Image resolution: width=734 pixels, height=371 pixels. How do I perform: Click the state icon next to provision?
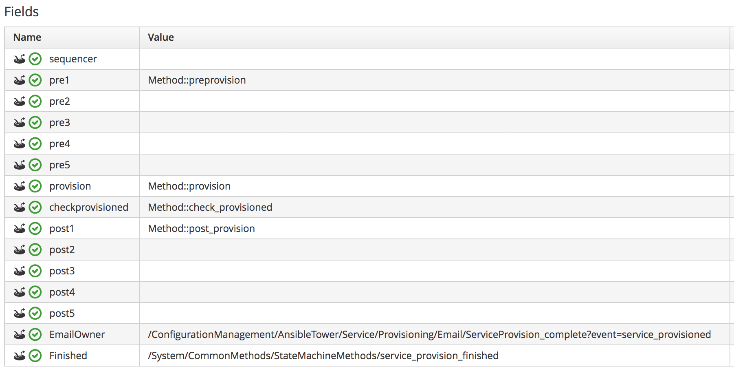coord(19,186)
